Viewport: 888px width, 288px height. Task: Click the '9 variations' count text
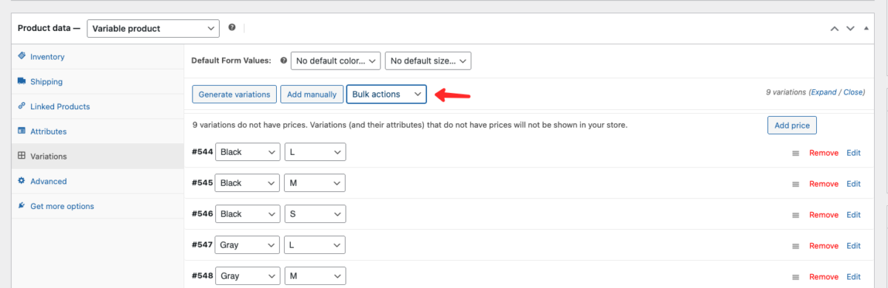point(787,92)
